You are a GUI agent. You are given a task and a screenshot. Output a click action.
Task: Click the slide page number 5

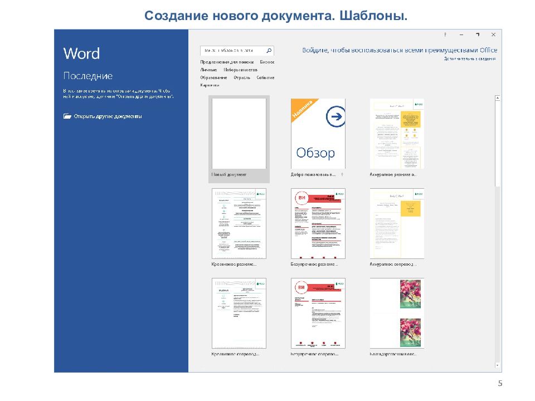(x=500, y=383)
